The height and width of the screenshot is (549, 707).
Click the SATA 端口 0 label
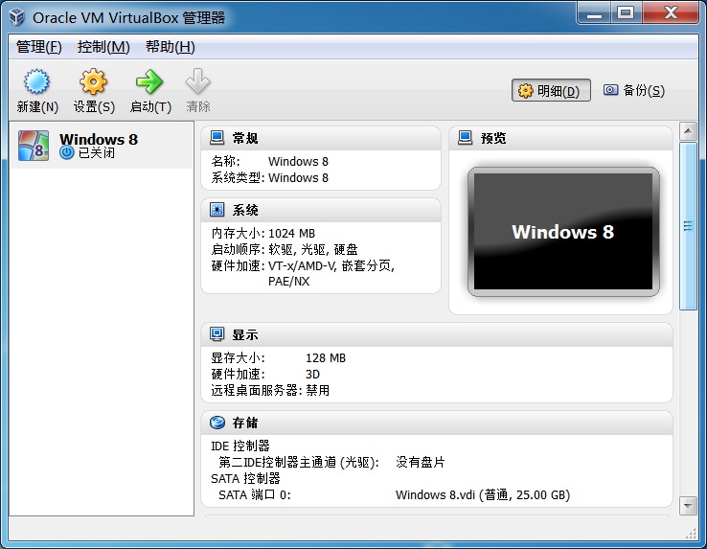click(254, 495)
